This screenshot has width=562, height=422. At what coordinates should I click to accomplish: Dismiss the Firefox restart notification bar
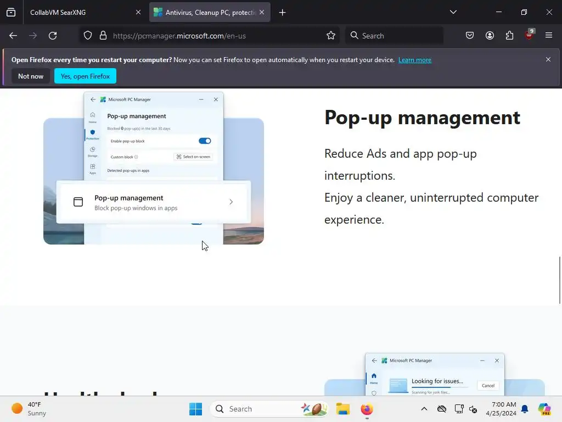[548, 59]
